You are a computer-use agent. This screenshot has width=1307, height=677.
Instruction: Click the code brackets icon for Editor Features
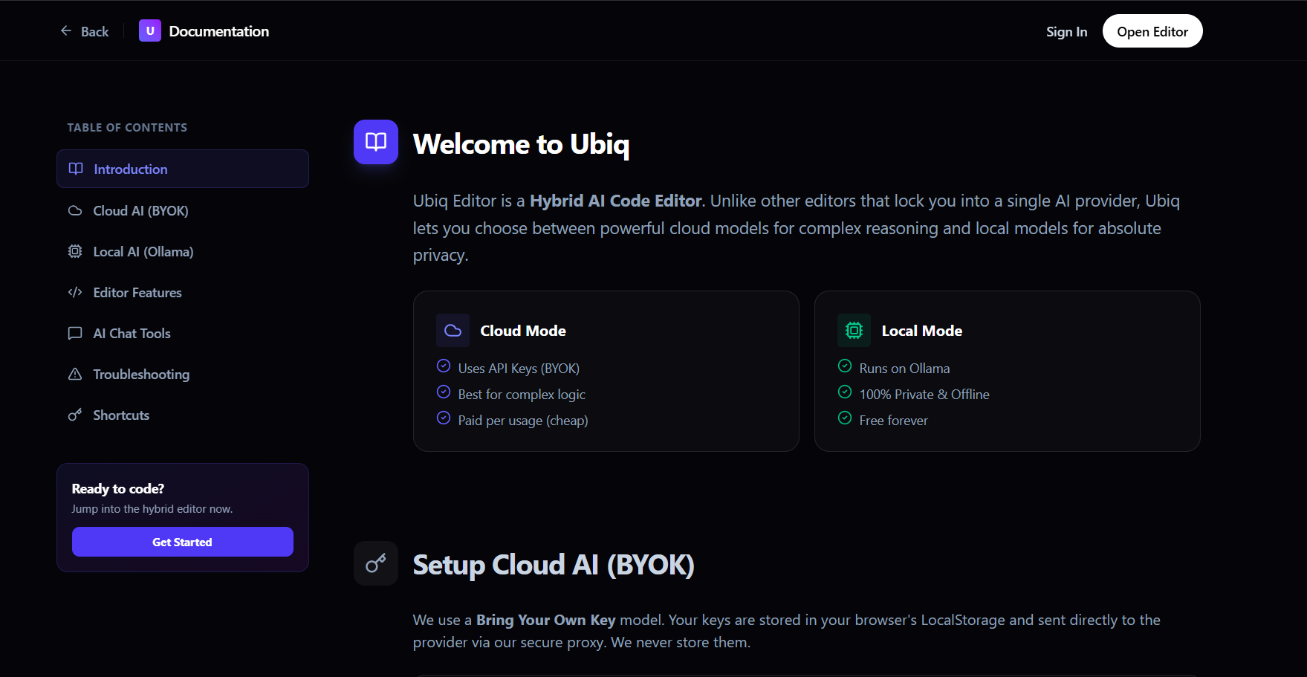point(75,292)
